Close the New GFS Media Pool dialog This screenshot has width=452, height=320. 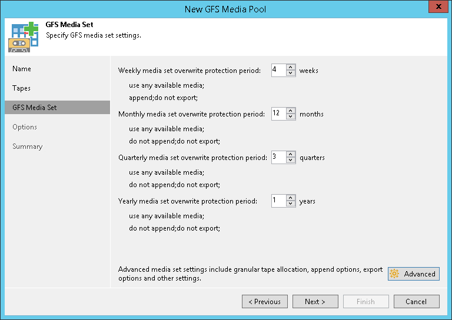437,7
